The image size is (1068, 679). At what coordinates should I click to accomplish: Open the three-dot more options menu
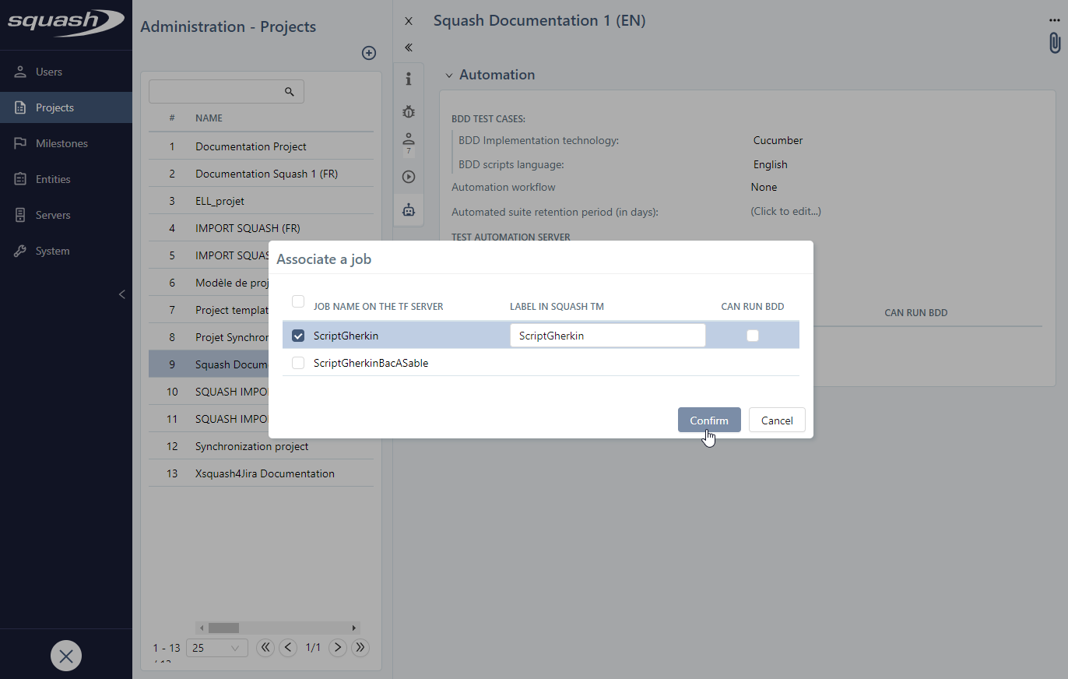point(1055,20)
